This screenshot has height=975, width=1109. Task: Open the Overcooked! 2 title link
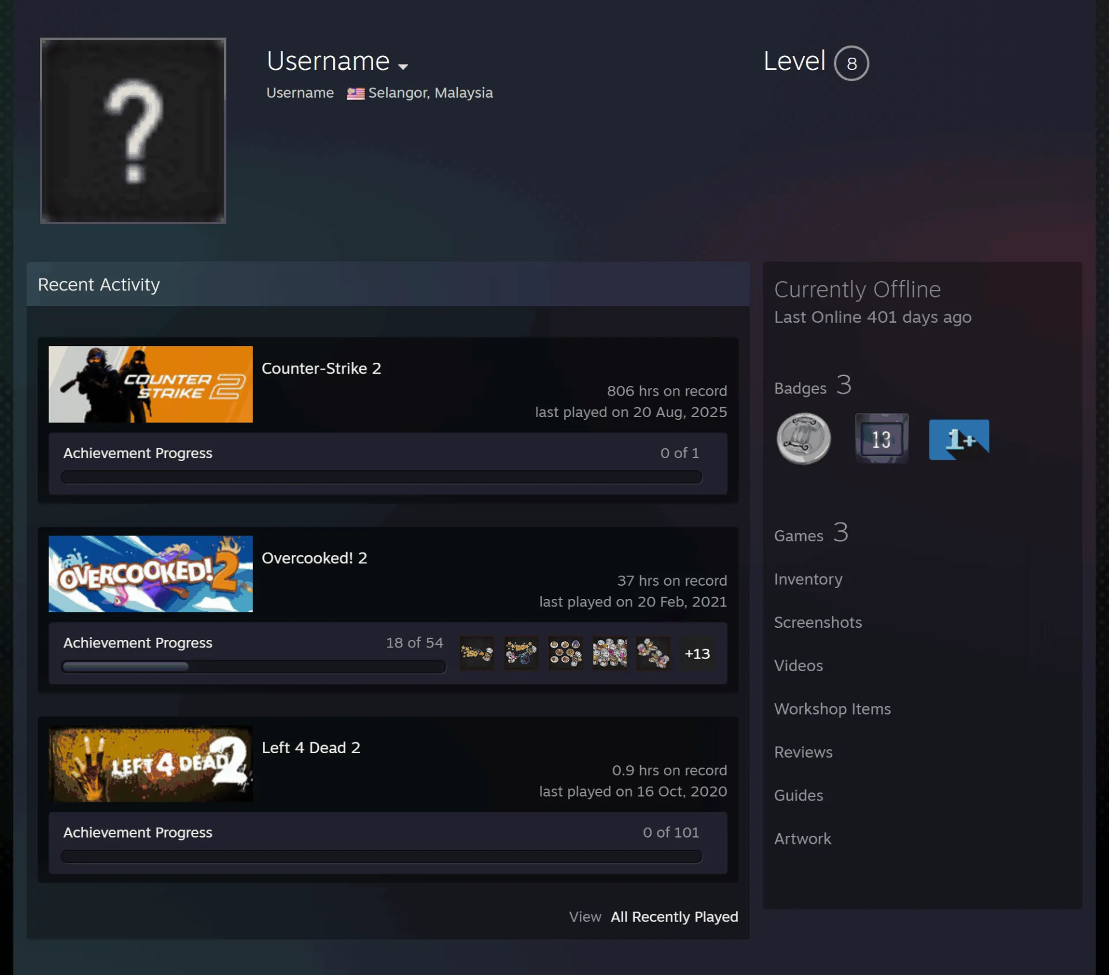pyautogui.click(x=314, y=558)
